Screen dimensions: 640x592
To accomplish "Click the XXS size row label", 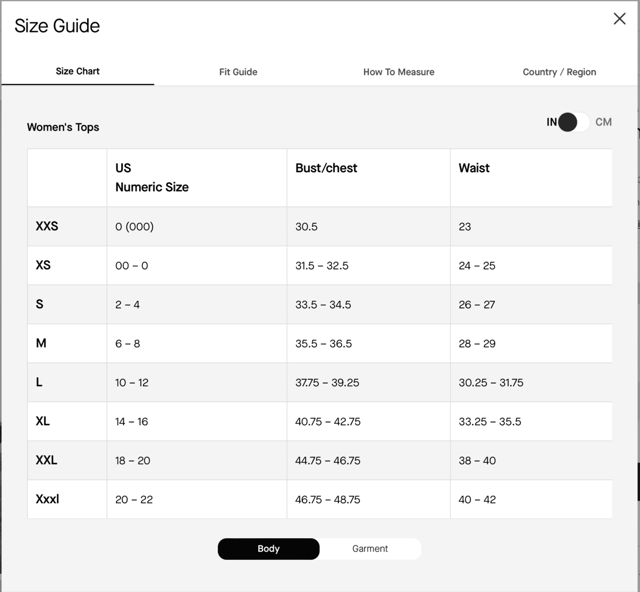I will [47, 226].
